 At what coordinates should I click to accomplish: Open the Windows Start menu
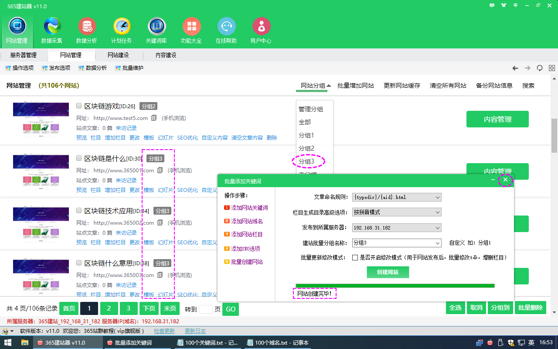click(8, 342)
